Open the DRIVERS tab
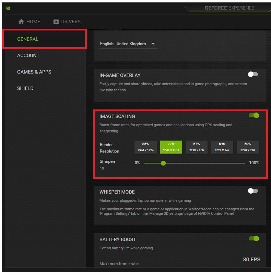This screenshot has height=275, width=271. 67,22
